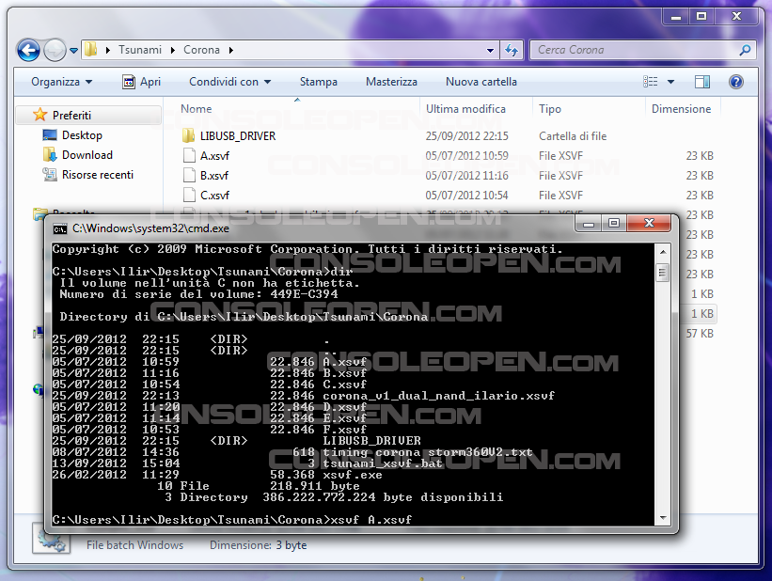Click the Download folder icon in sidebar
Image resolution: width=772 pixels, height=581 pixels.
pos(50,154)
